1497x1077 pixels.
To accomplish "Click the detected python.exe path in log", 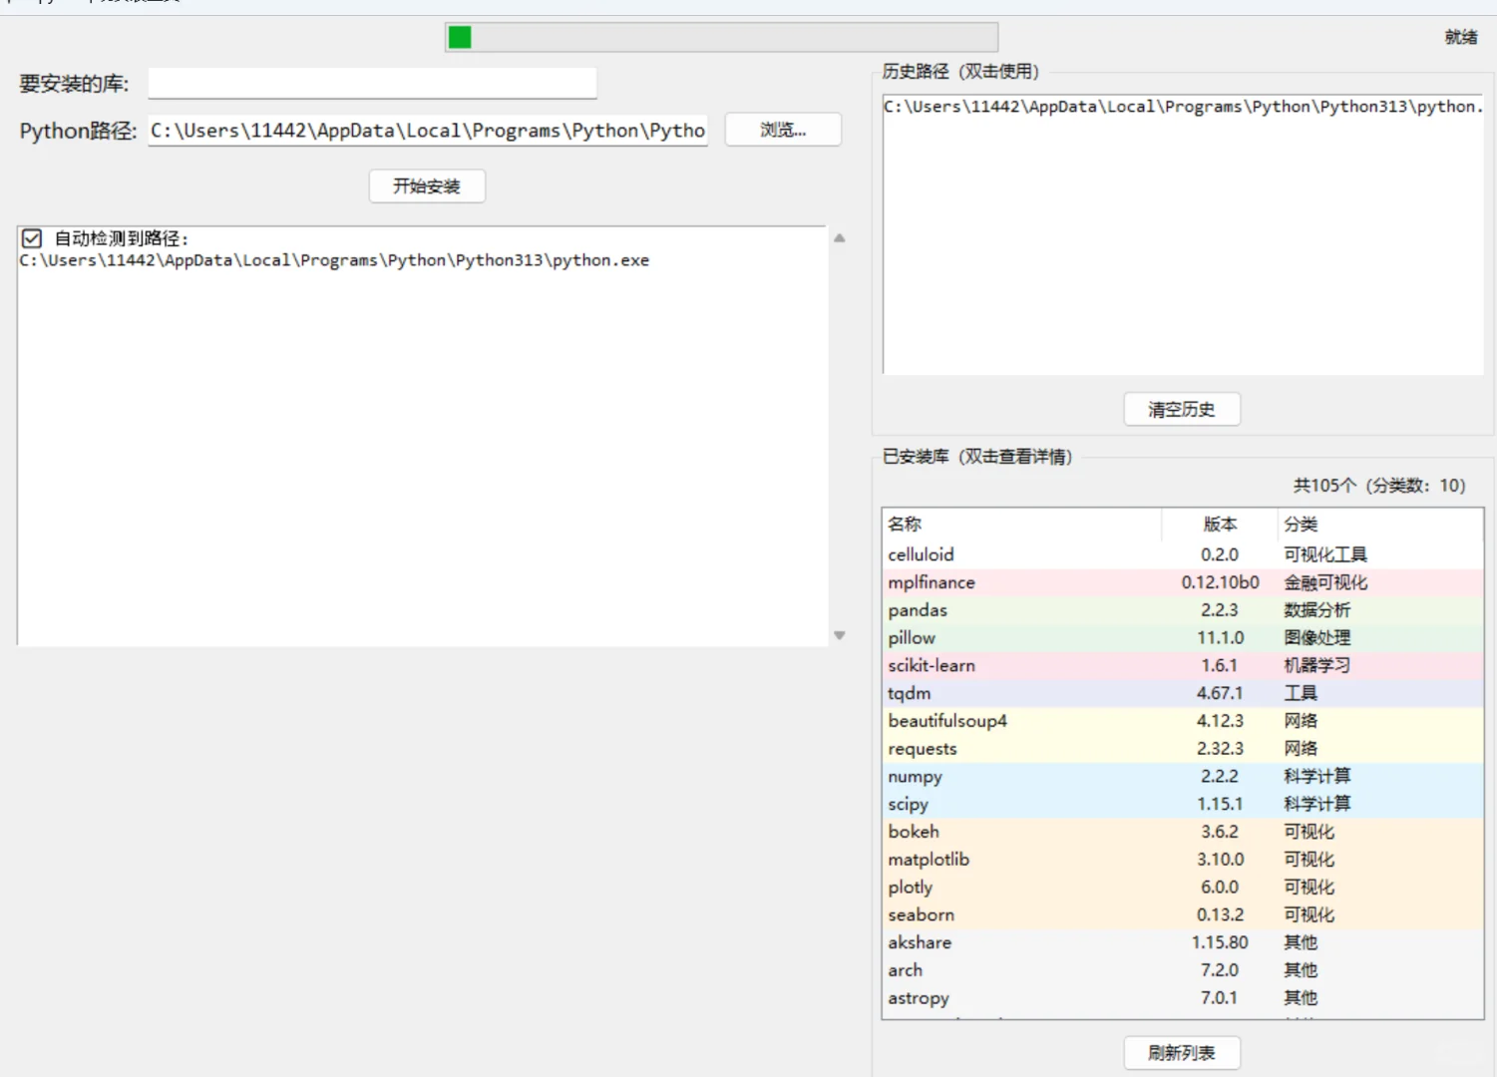I will coord(334,260).
